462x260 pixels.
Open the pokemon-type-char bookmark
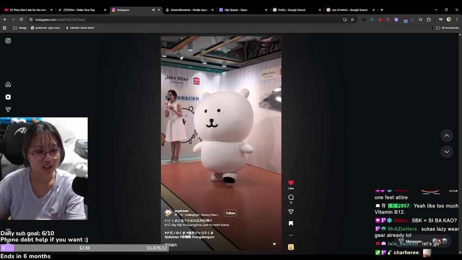pos(46,28)
